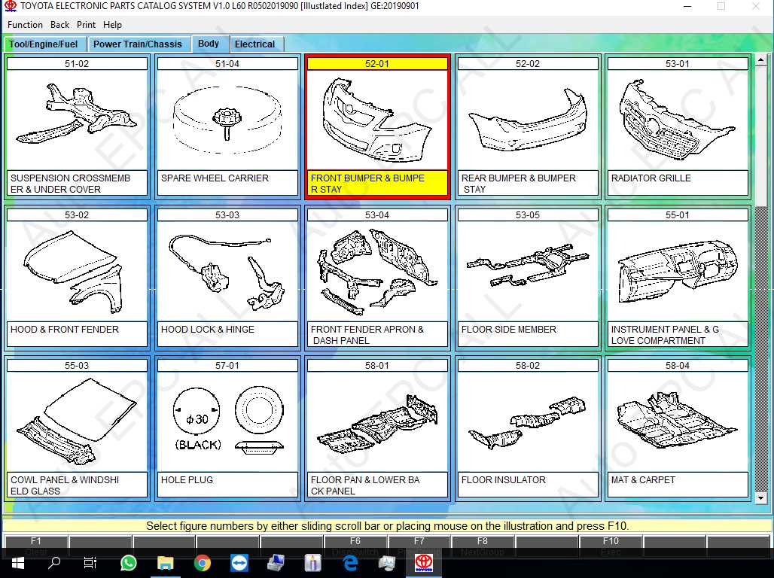Click the 57-01 figure number header
Image resolution: width=774 pixels, height=578 pixels.
[227, 366]
